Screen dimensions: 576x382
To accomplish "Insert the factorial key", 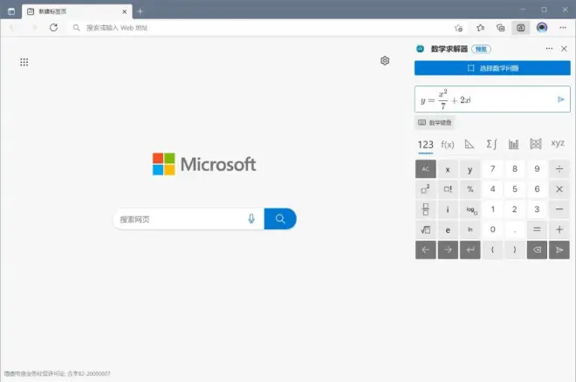I will [448, 189].
